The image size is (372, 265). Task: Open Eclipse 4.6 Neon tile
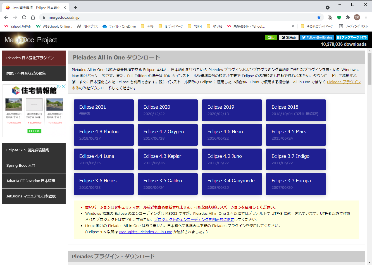pos(232,135)
